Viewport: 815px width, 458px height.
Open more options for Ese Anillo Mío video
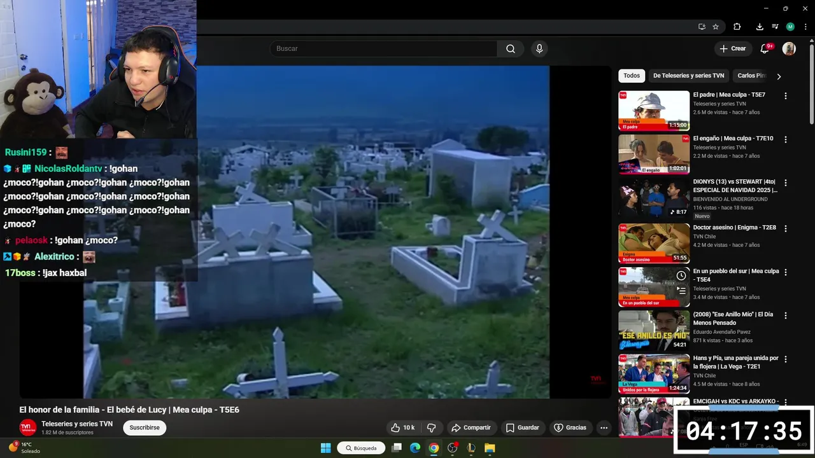[x=785, y=316]
